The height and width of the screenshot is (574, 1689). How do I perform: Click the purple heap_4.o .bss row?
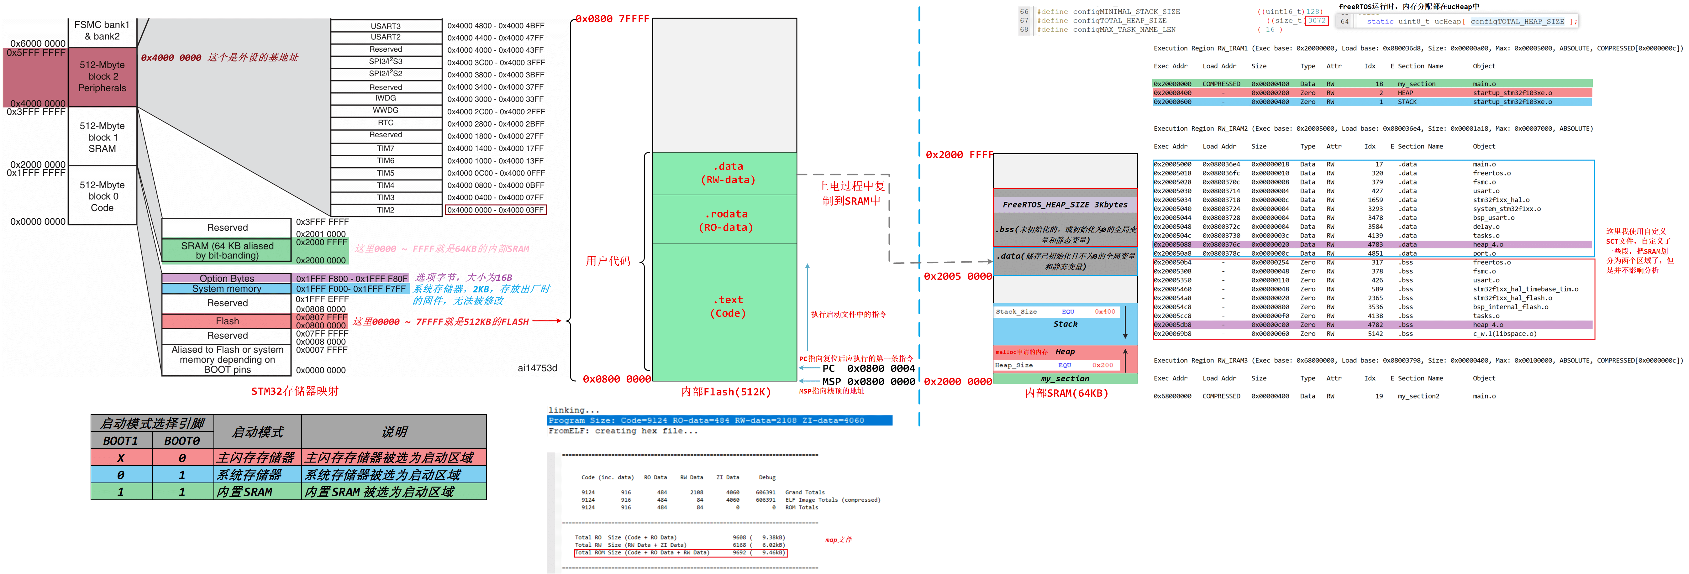pyautogui.click(x=1373, y=325)
